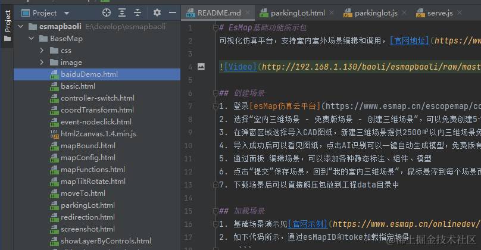Select showLayerByControls.html in tree
The image size is (481, 250).
tap(97, 241)
